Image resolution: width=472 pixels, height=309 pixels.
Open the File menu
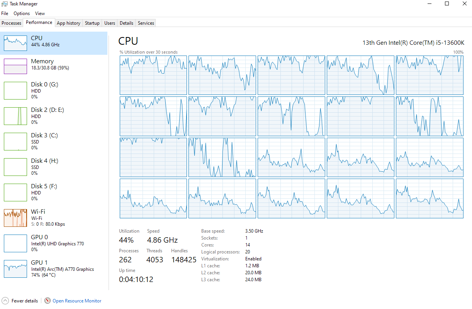(x=5, y=14)
